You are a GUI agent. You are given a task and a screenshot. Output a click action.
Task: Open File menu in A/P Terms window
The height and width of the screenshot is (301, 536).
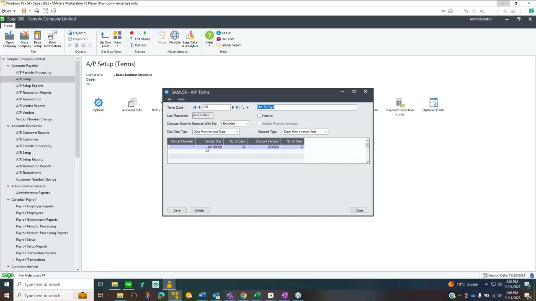[169, 99]
